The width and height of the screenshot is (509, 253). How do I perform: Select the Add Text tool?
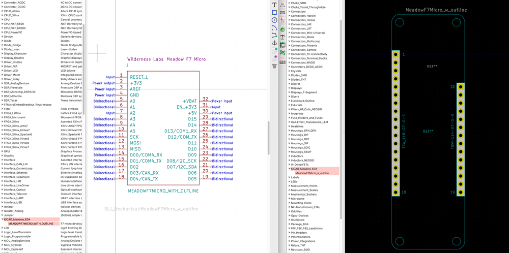274,5
